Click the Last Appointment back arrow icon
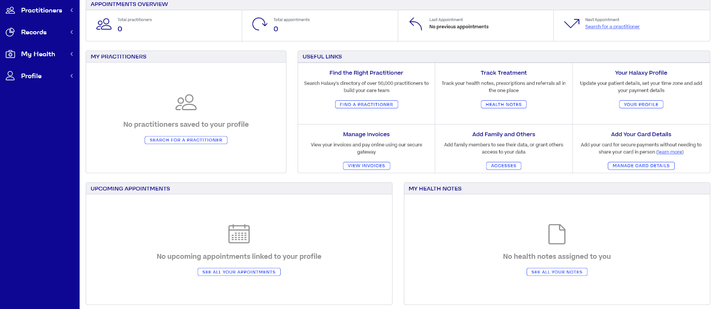714x309 pixels. point(415,24)
